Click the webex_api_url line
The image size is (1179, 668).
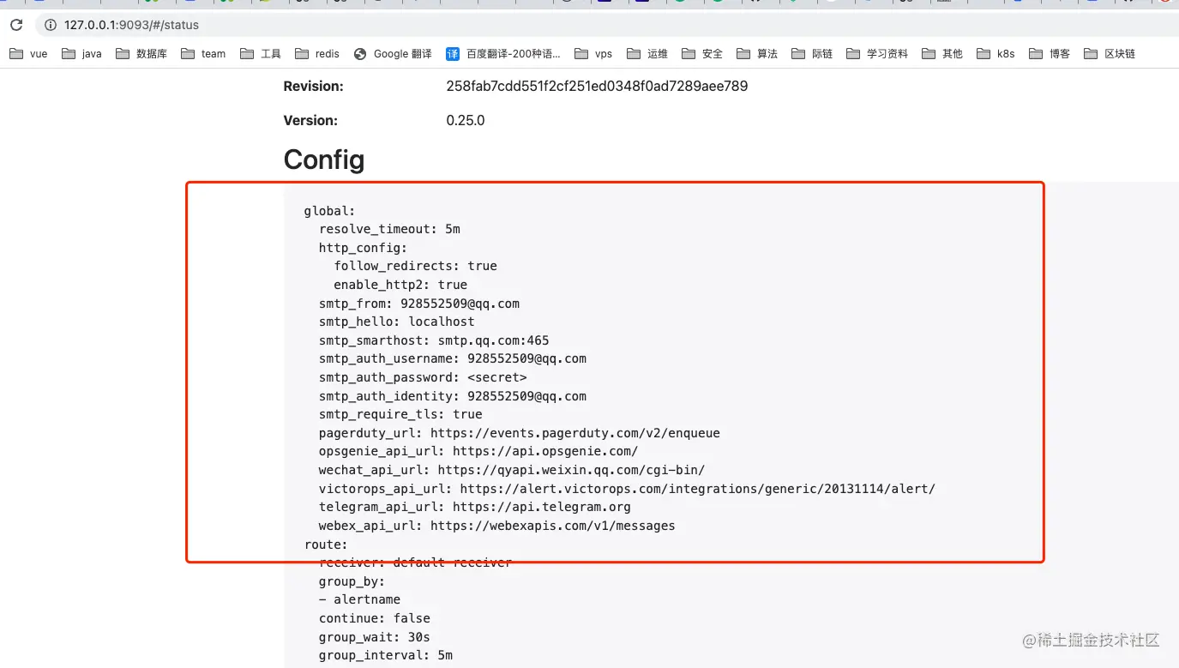497,526
